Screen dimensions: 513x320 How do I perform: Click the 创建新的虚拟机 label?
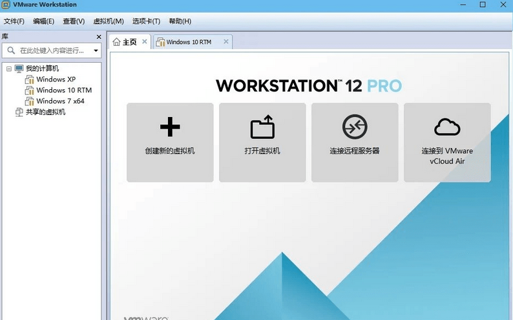pos(170,151)
